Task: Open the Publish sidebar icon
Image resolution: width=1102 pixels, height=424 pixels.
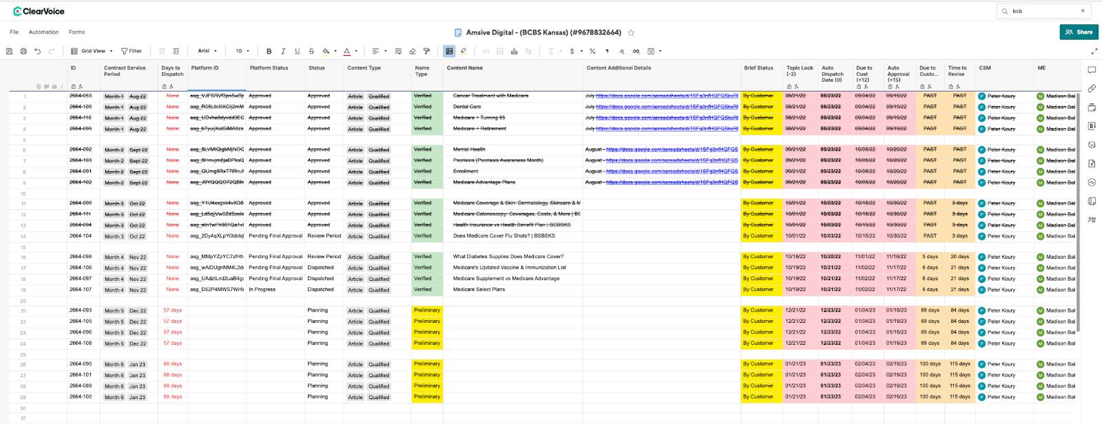Action: 1092,164
